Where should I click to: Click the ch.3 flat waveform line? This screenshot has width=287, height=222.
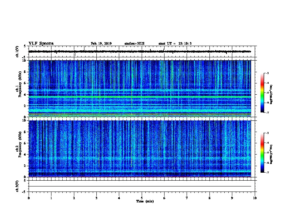tap(140, 186)
